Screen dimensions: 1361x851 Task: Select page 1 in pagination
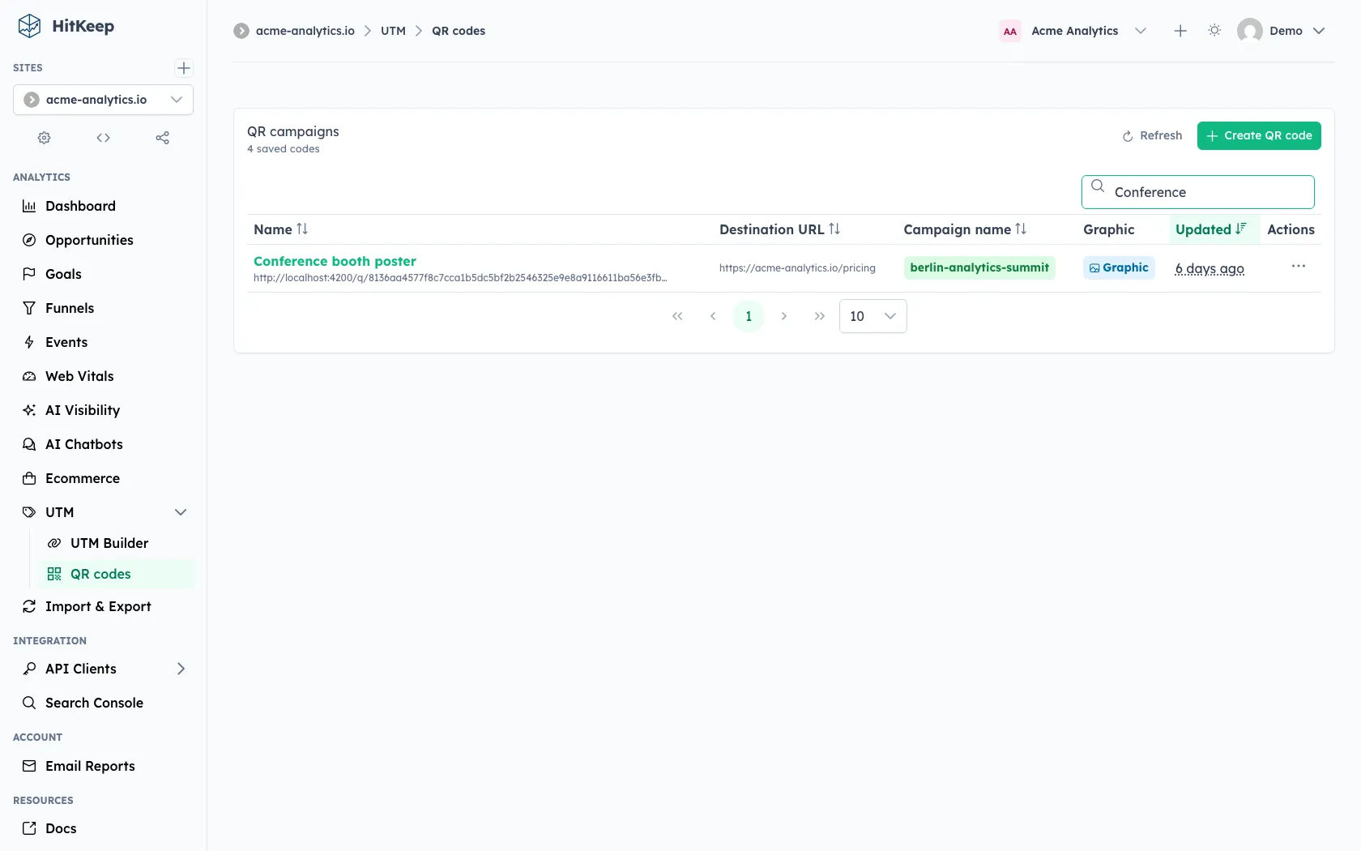click(749, 316)
